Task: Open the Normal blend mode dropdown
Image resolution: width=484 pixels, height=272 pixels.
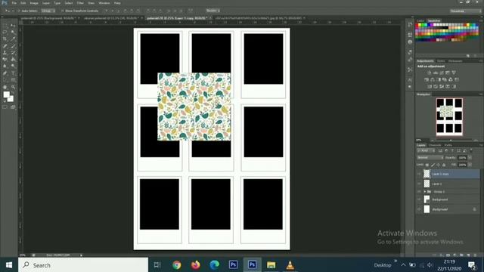Action: [x=430, y=158]
